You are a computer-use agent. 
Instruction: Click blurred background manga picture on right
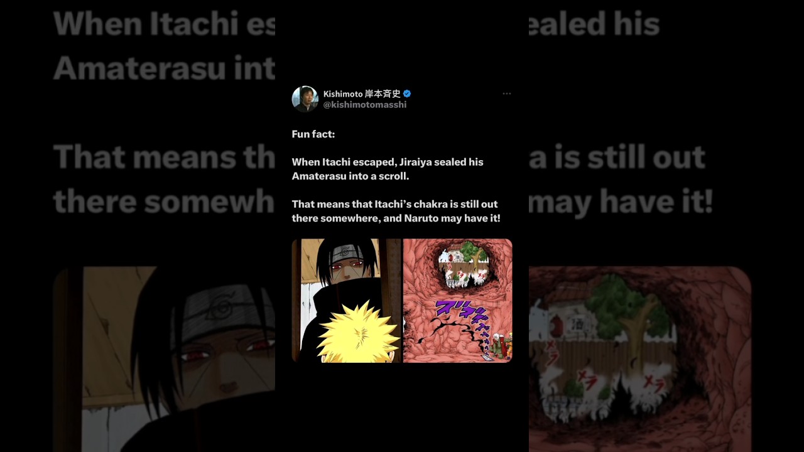click(640, 359)
